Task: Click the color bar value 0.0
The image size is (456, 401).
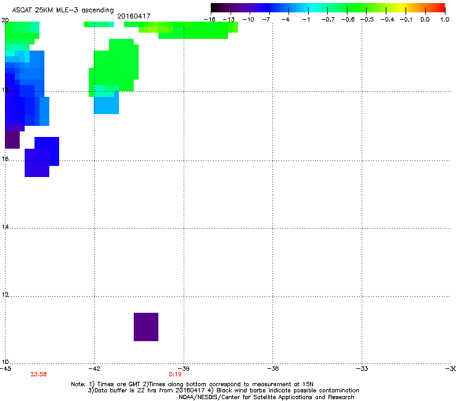Action: [425, 20]
